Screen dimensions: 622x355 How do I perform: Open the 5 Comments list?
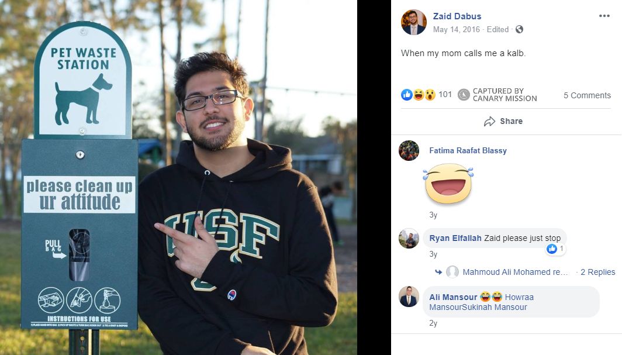coord(587,95)
